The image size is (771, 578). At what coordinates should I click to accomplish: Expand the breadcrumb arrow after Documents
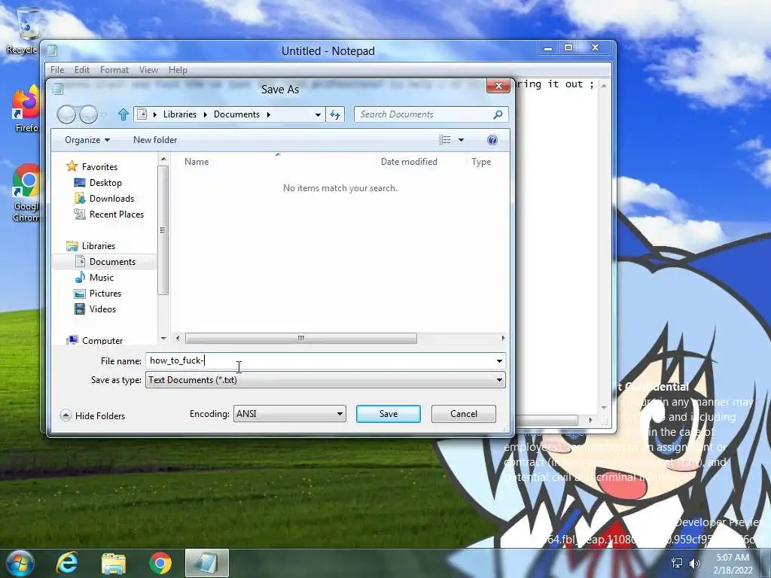[269, 114]
